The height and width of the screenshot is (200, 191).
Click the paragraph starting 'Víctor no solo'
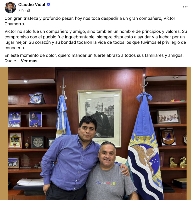[95, 40]
